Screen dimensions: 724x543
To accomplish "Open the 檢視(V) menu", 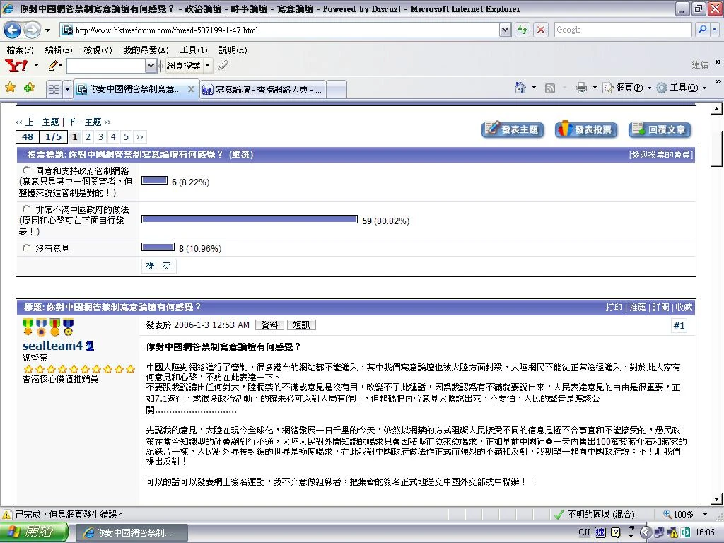I will tap(98, 50).
